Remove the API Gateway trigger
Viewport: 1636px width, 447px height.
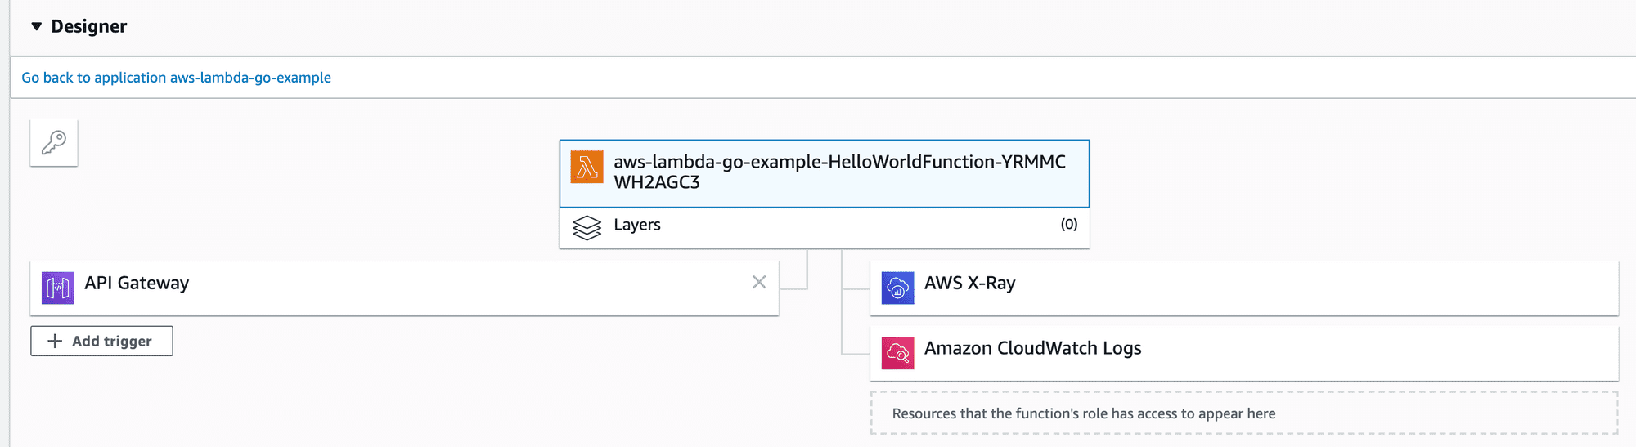[759, 282]
